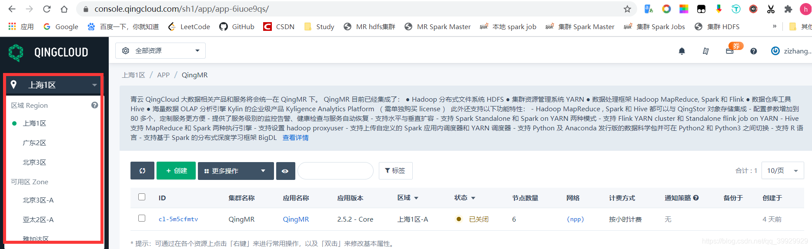
Task: Open the Google Translate extension
Action: [648, 9]
